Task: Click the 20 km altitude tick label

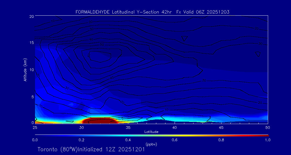Action: [x=31, y=16]
